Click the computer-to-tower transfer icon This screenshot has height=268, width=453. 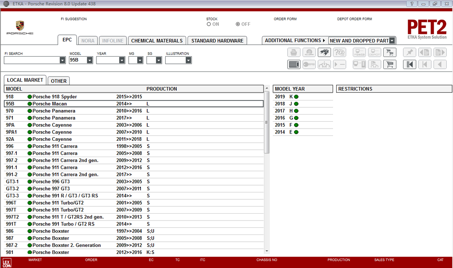359,64
